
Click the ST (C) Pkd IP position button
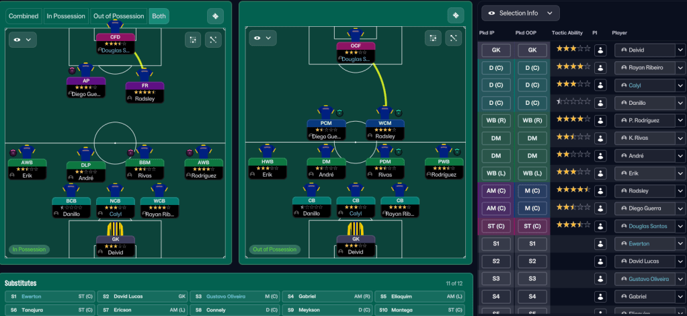(x=496, y=226)
